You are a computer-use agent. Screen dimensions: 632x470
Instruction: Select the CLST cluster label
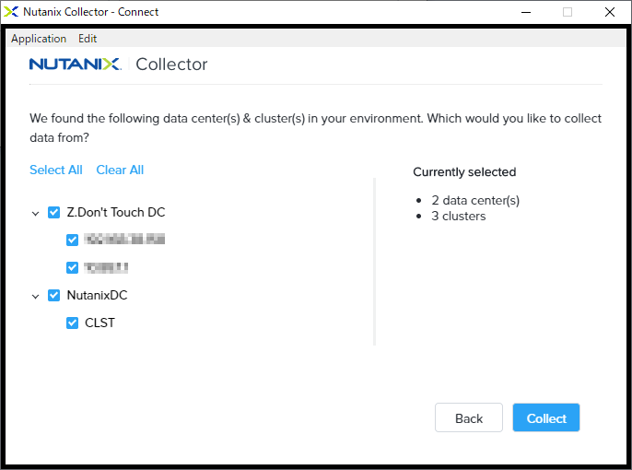point(99,323)
